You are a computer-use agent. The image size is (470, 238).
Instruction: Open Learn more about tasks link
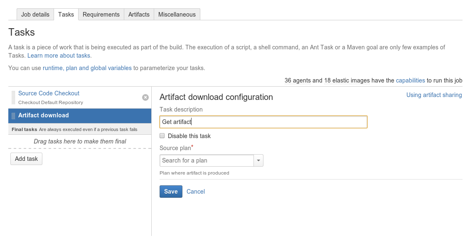point(59,56)
